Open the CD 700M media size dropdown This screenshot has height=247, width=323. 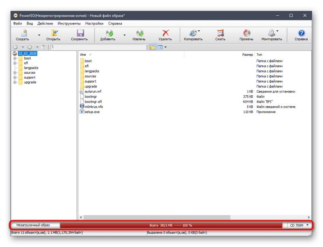click(x=299, y=225)
